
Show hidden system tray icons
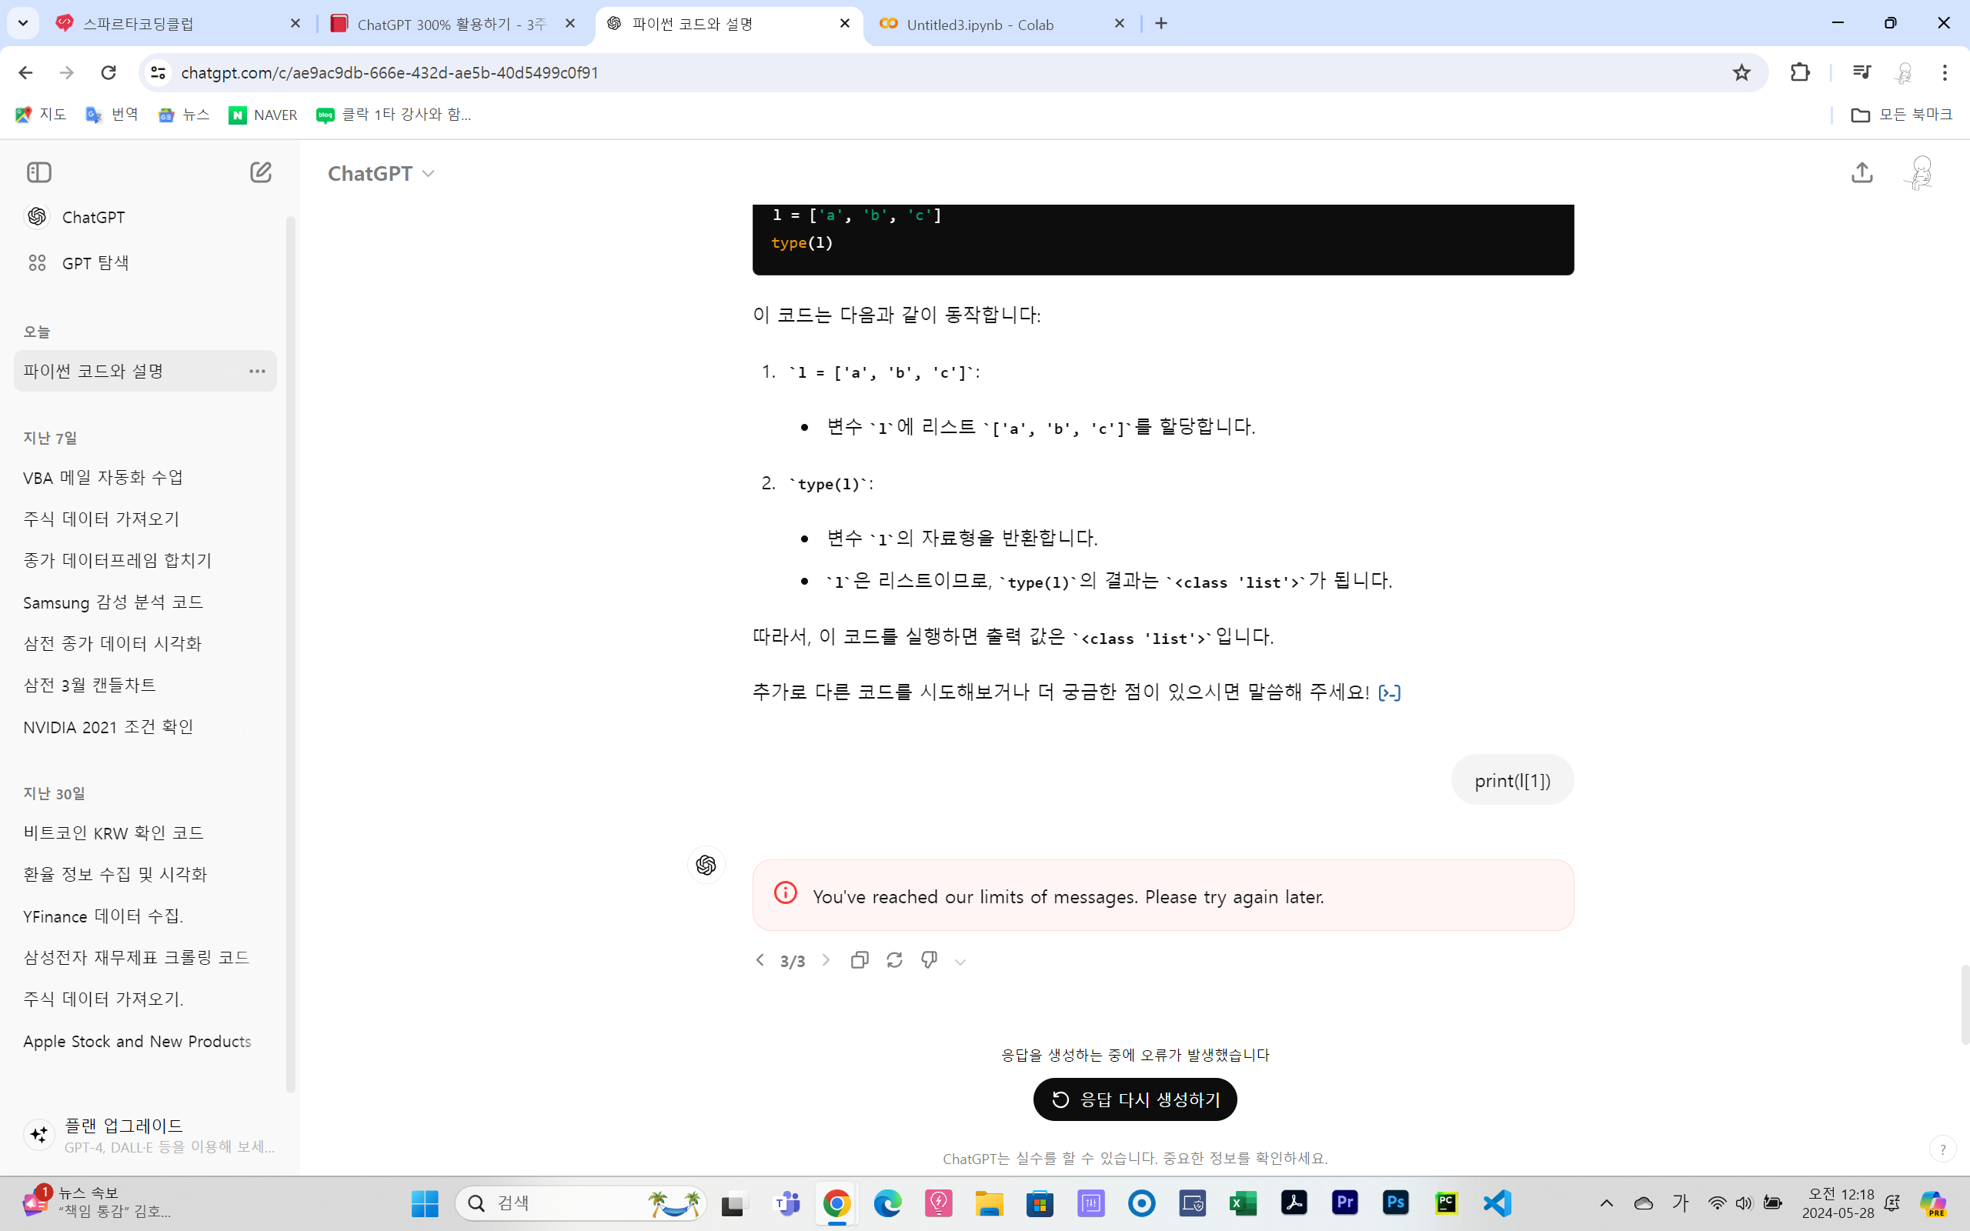pos(1606,1203)
